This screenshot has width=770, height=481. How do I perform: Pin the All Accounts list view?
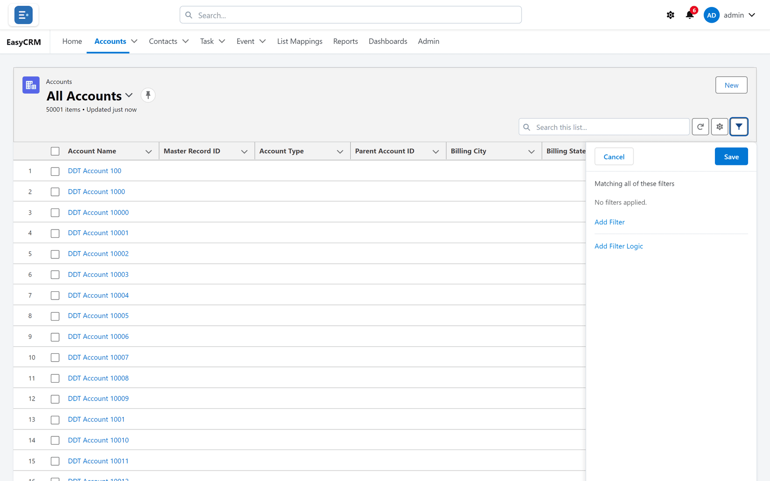[x=148, y=95]
